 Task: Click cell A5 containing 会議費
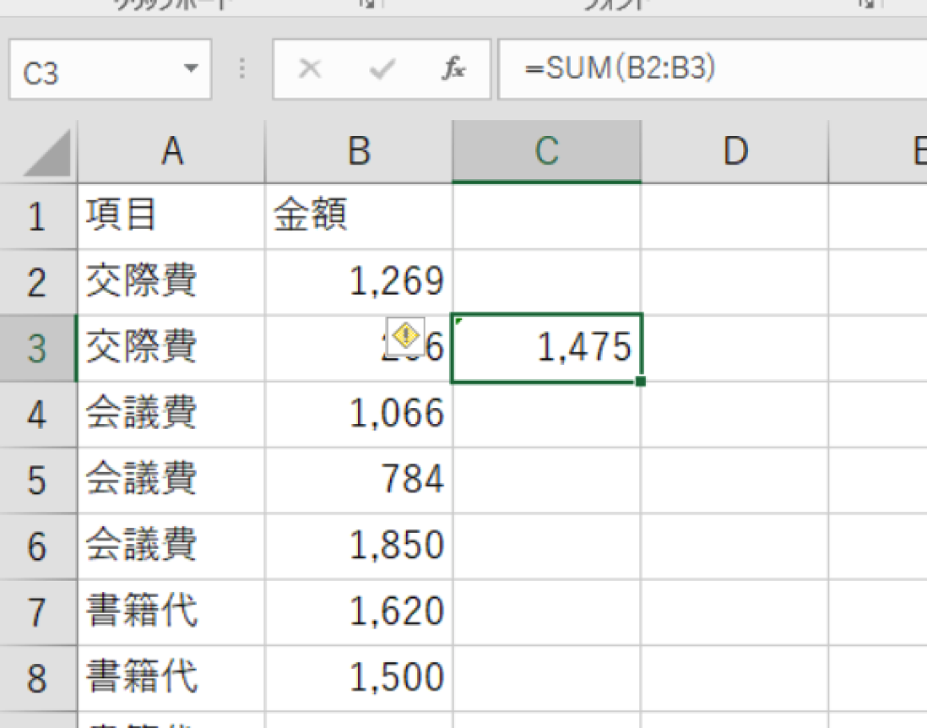pyautogui.click(x=171, y=481)
